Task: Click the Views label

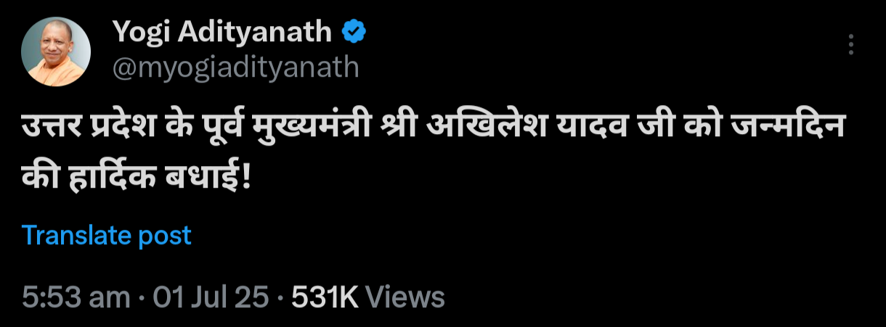Action: tap(405, 297)
